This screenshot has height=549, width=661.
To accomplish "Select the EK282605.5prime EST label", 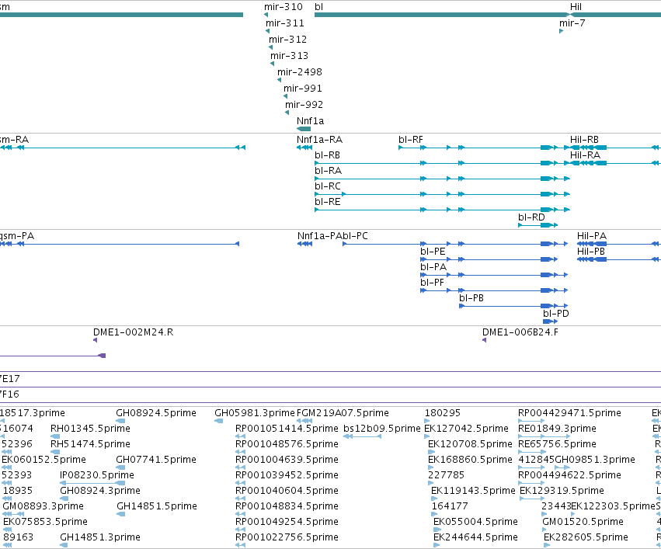I will (586, 537).
